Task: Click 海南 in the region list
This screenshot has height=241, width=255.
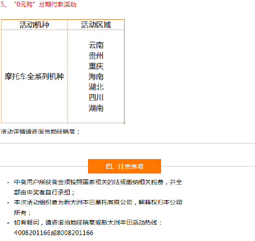Action: click(x=96, y=77)
